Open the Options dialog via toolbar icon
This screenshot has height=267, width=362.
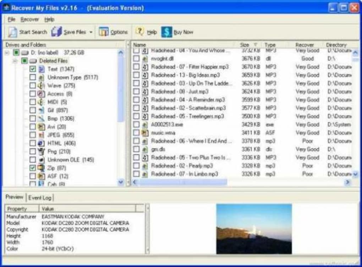click(103, 32)
